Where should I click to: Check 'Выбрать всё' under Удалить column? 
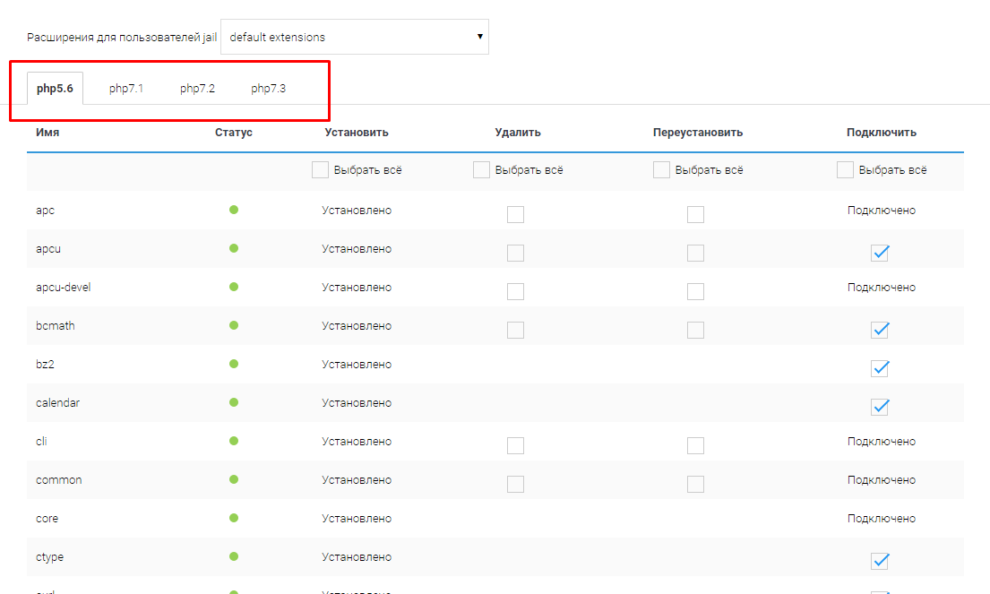pos(481,170)
